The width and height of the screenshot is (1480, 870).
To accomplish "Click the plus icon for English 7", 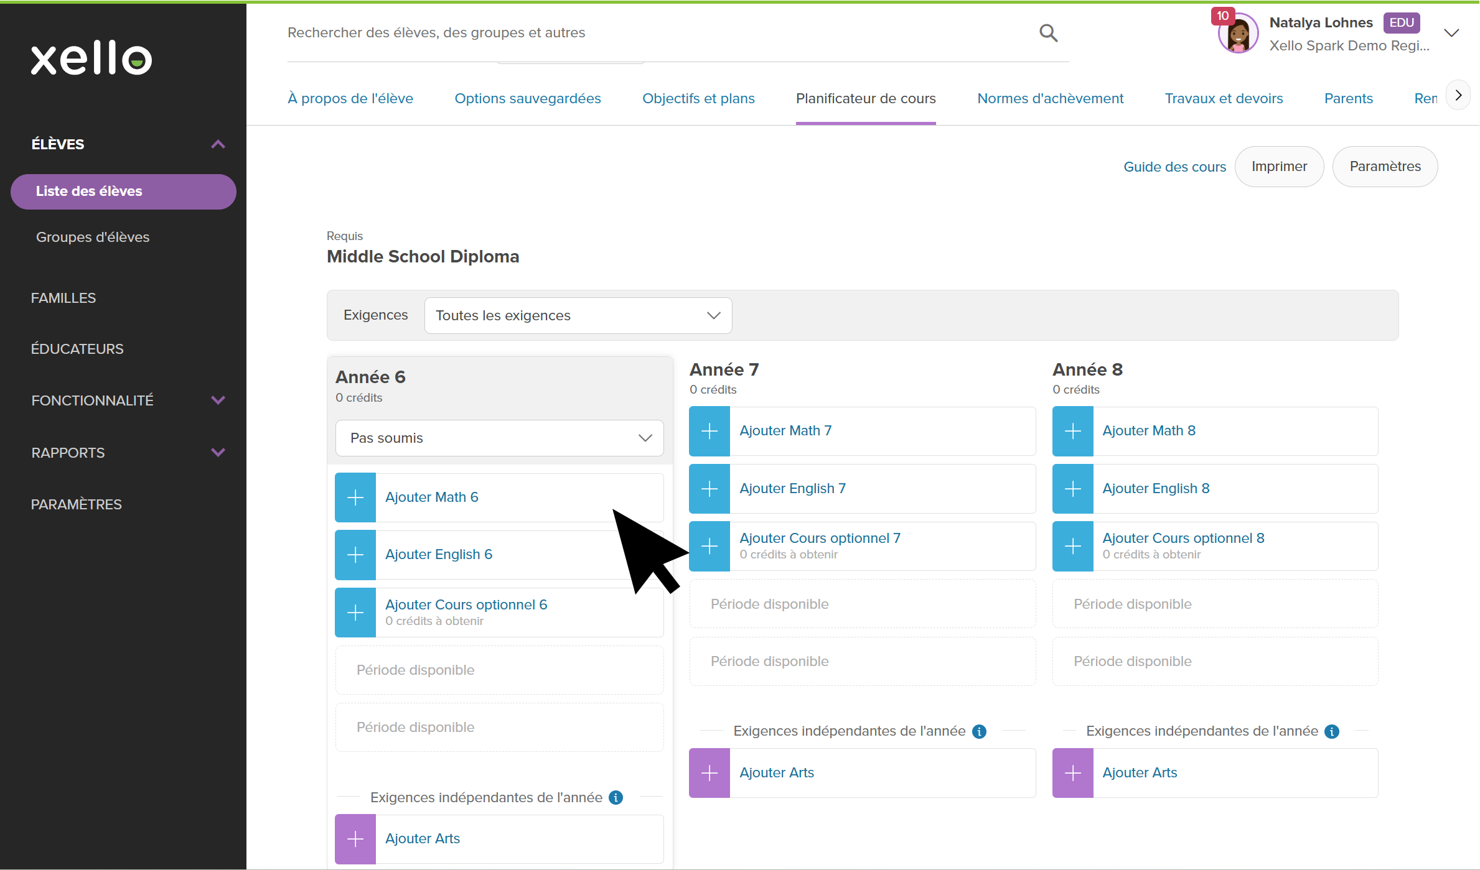I will (x=710, y=489).
